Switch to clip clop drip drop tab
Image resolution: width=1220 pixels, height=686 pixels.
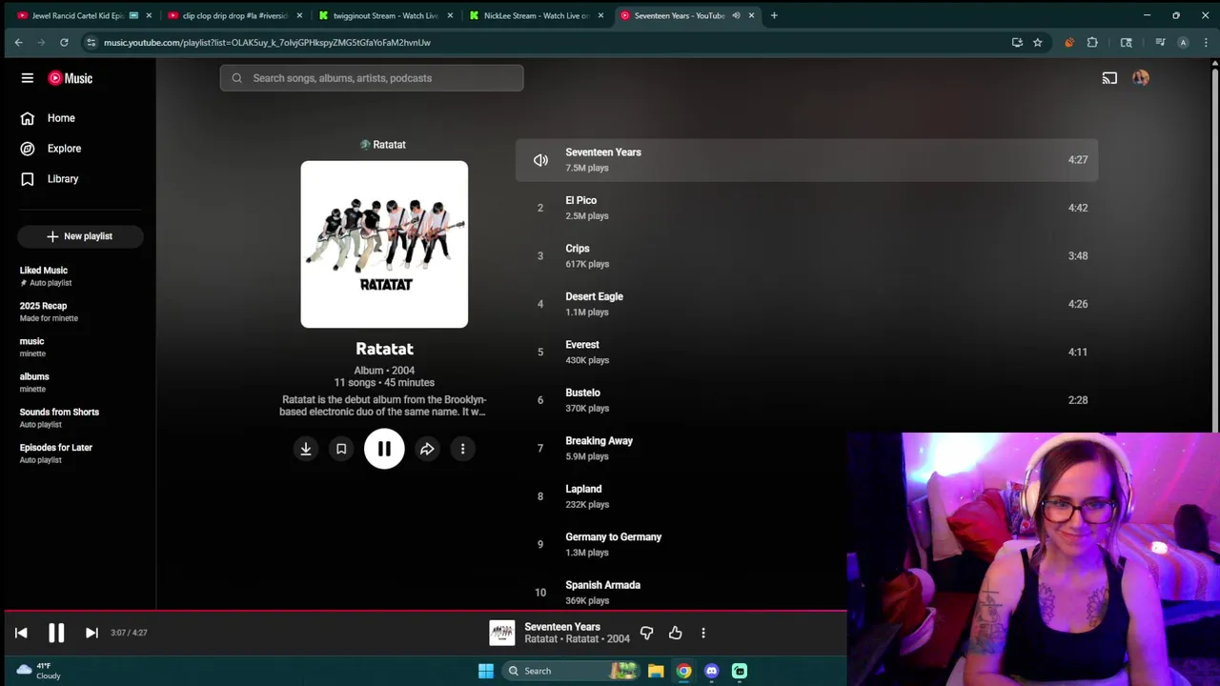[234, 15]
